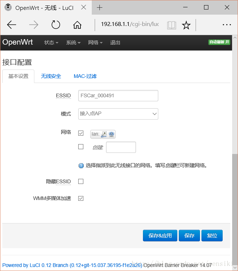Enable the Hide ESSID checkbox

click(81, 181)
